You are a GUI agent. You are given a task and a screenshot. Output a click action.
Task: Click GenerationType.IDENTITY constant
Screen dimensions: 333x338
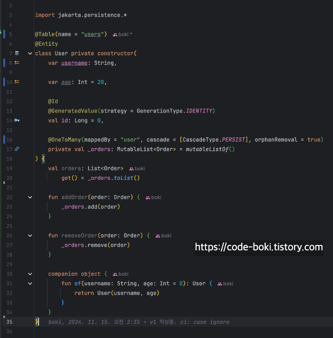point(175,111)
